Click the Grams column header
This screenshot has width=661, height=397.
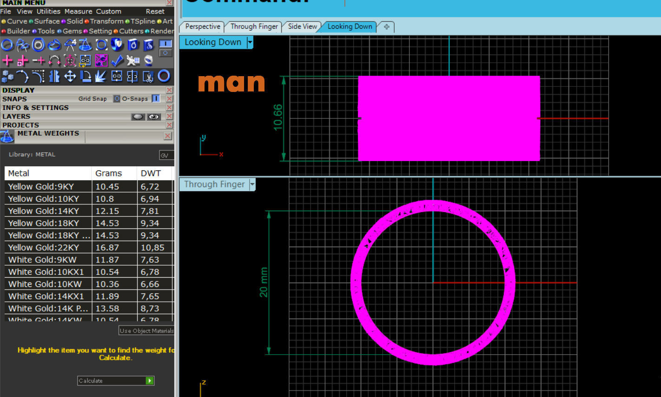(x=114, y=173)
